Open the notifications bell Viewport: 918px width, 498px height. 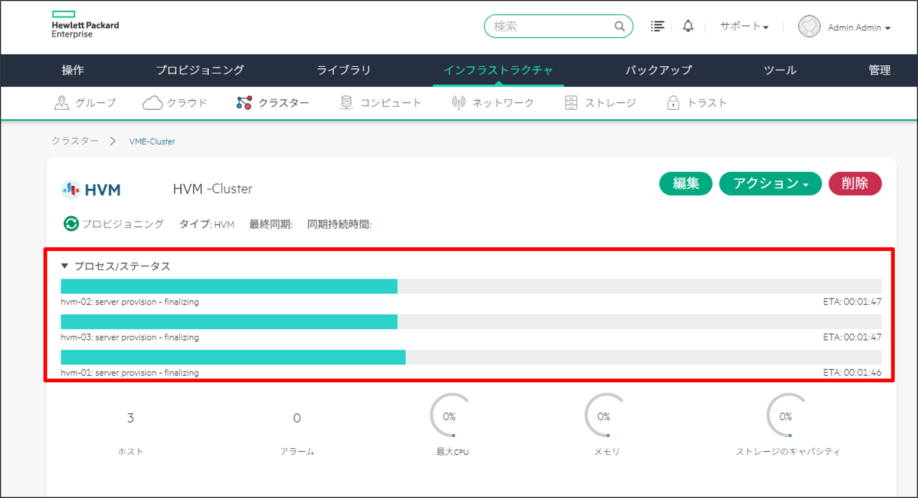click(x=688, y=26)
